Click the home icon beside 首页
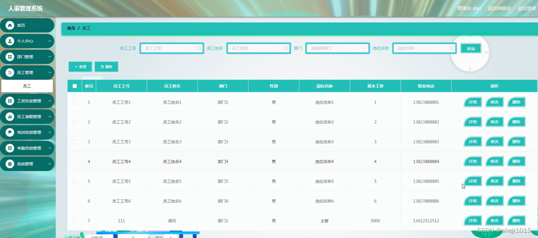The height and width of the screenshot is (238, 538). (10, 26)
